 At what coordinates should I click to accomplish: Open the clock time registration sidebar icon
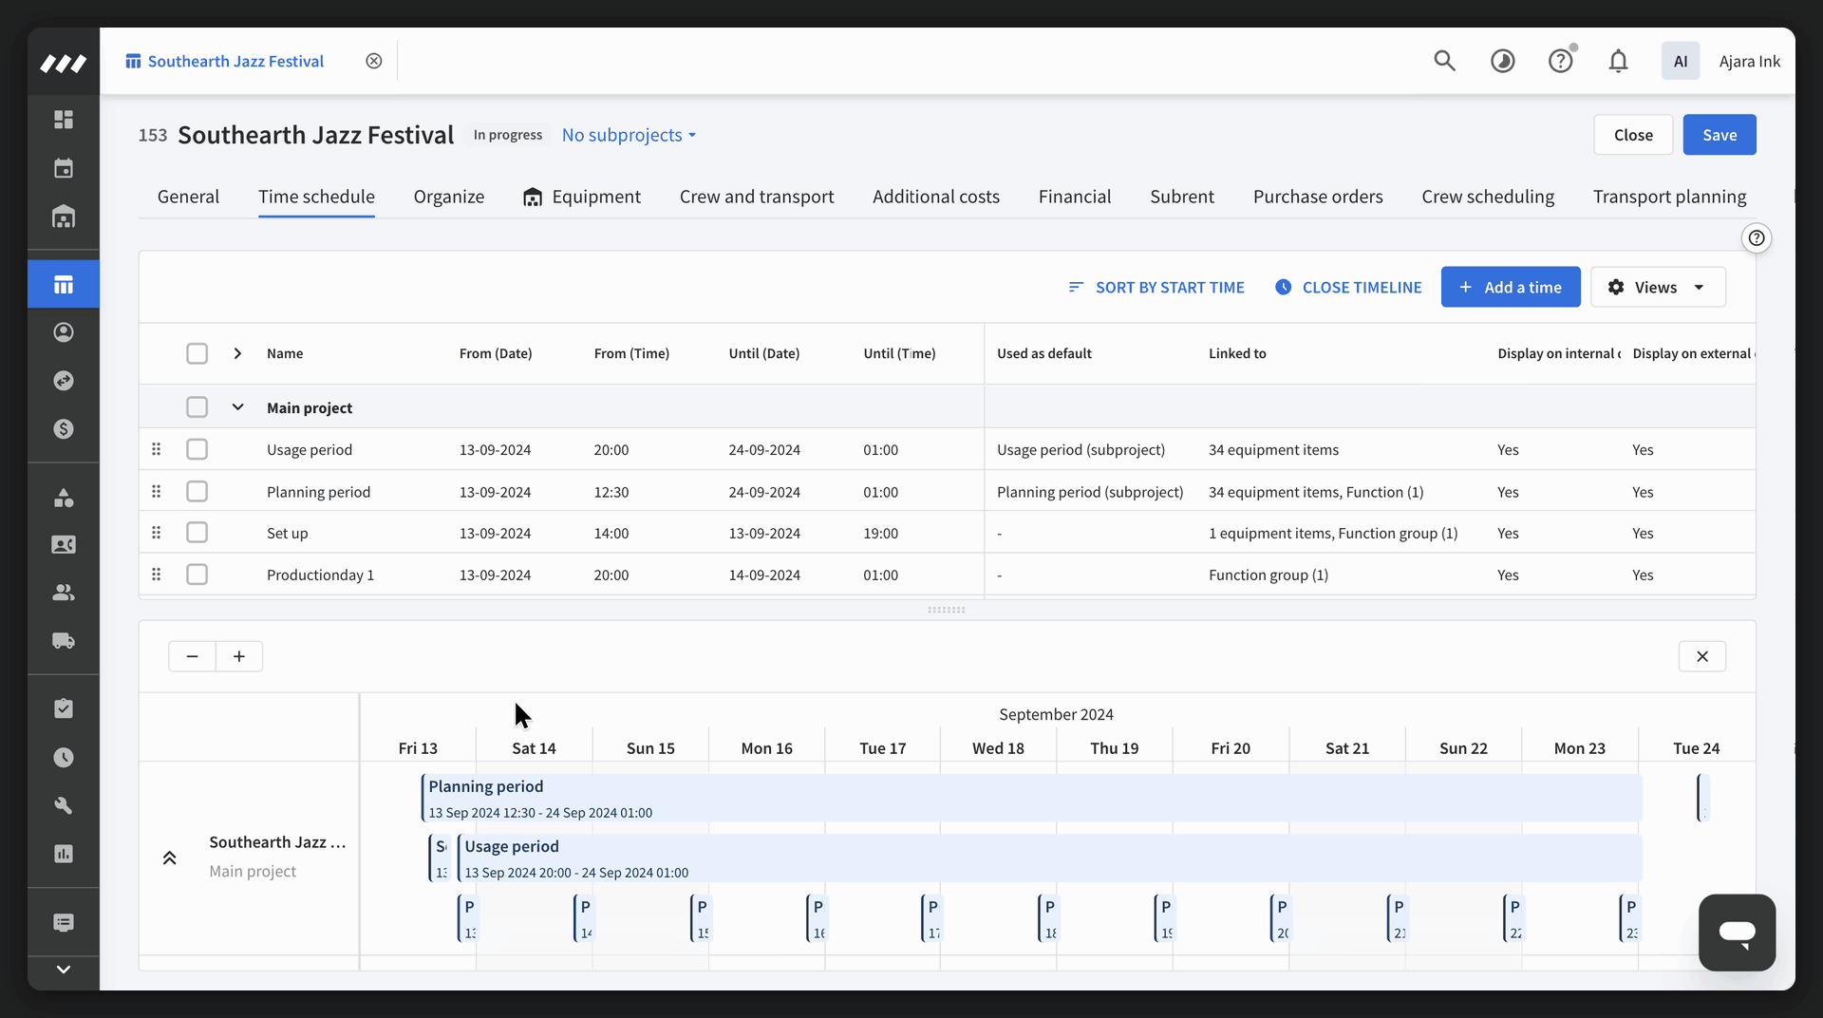[x=64, y=757]
